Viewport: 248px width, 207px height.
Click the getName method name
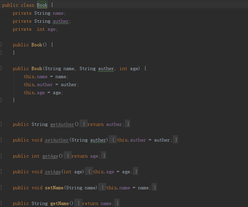click(60, 204)
